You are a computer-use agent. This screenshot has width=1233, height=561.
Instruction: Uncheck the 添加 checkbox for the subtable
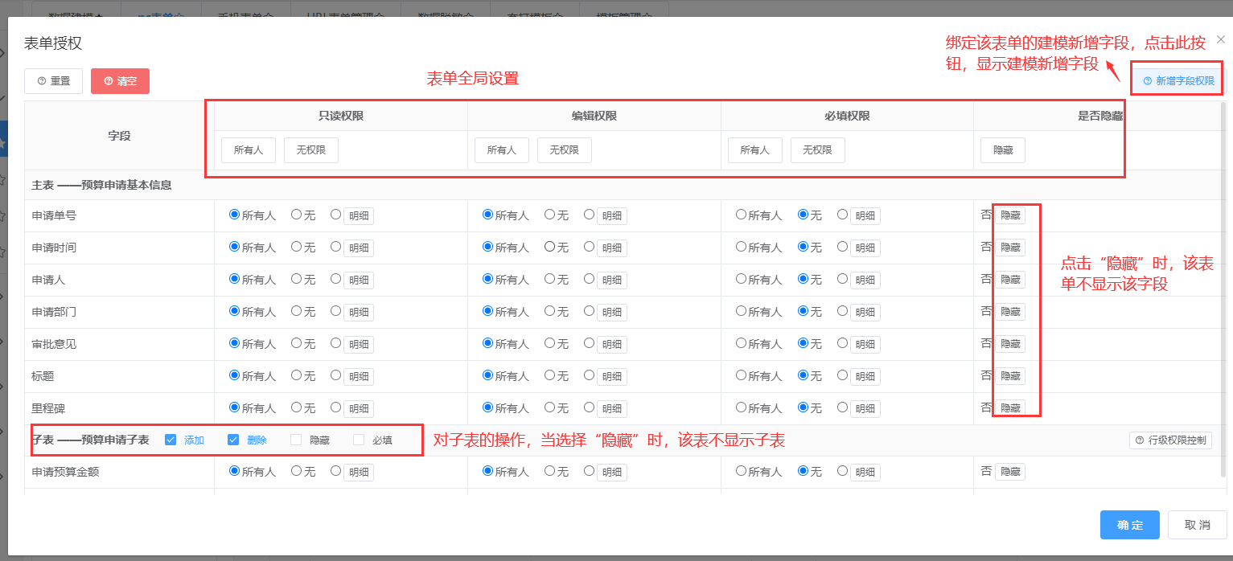point(171,440)
